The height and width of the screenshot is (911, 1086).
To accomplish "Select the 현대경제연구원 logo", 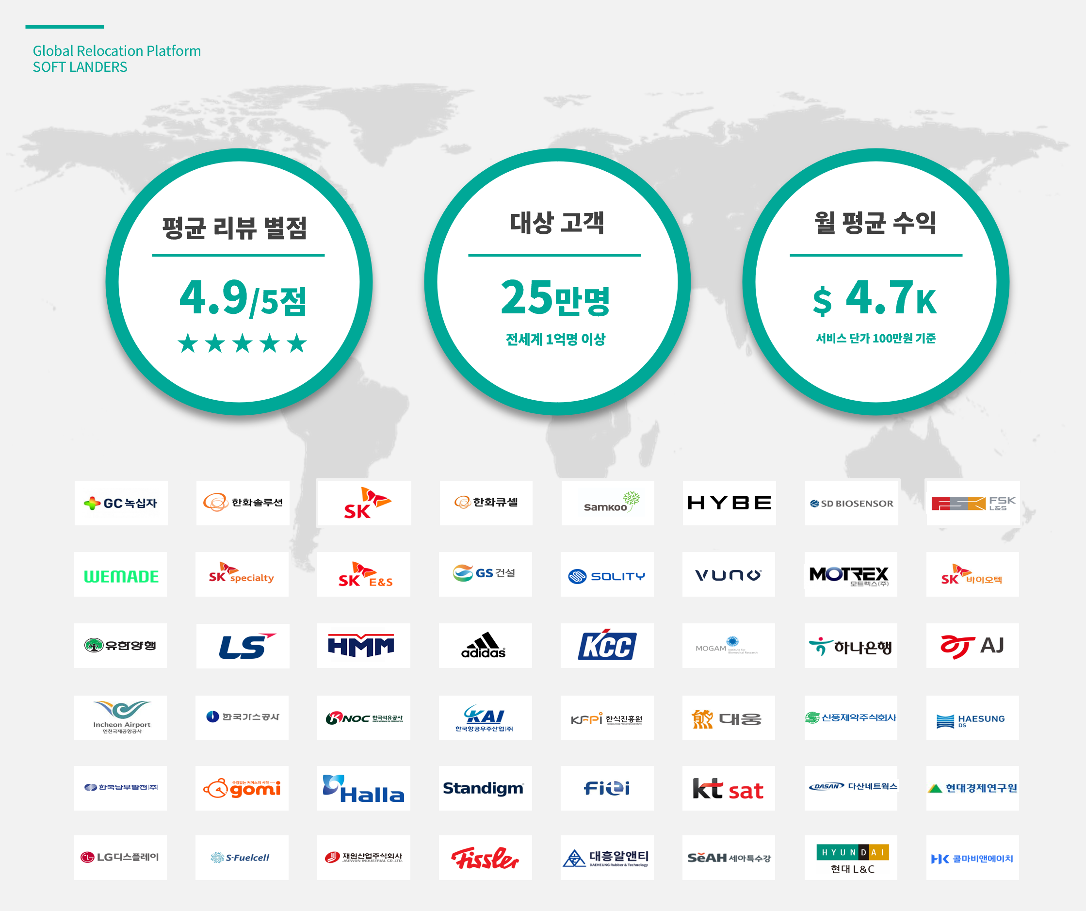I will (973, 788).
